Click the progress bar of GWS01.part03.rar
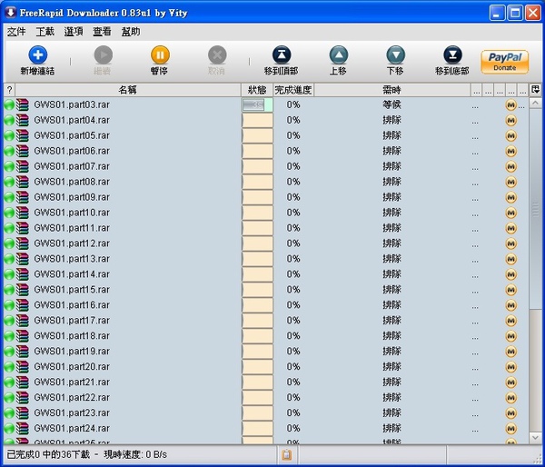 coord(257,105)
